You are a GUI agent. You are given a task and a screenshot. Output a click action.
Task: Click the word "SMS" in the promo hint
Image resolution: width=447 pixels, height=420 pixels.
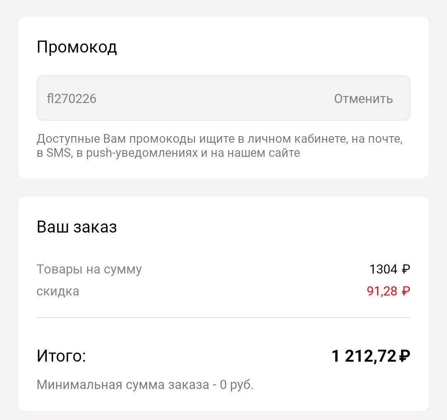coord(59,153)
